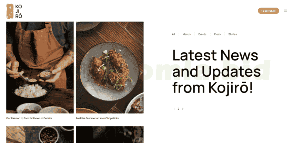Open 'Our Passion to Food Is Shown in Details' link
This screenshot has height=143, width=293.
pyautogui.click(x=29, y=118)
